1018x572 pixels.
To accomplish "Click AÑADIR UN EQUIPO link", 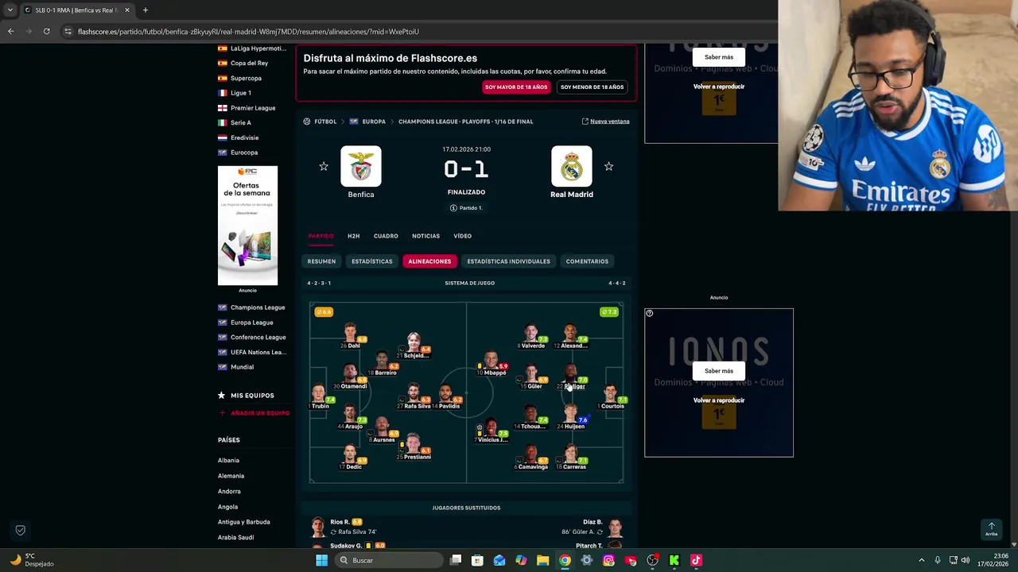I will click(254, 413).
